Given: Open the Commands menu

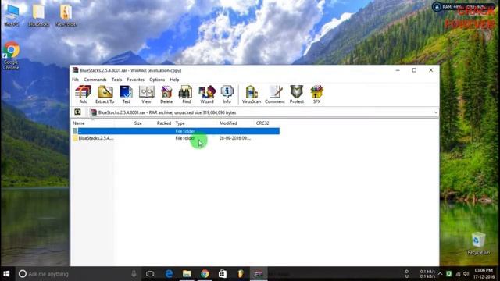Looking at the screenshot, I should pos(95,80).
